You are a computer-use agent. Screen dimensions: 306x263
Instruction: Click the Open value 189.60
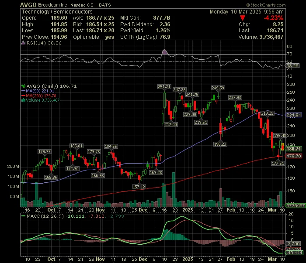coord(59,18)
